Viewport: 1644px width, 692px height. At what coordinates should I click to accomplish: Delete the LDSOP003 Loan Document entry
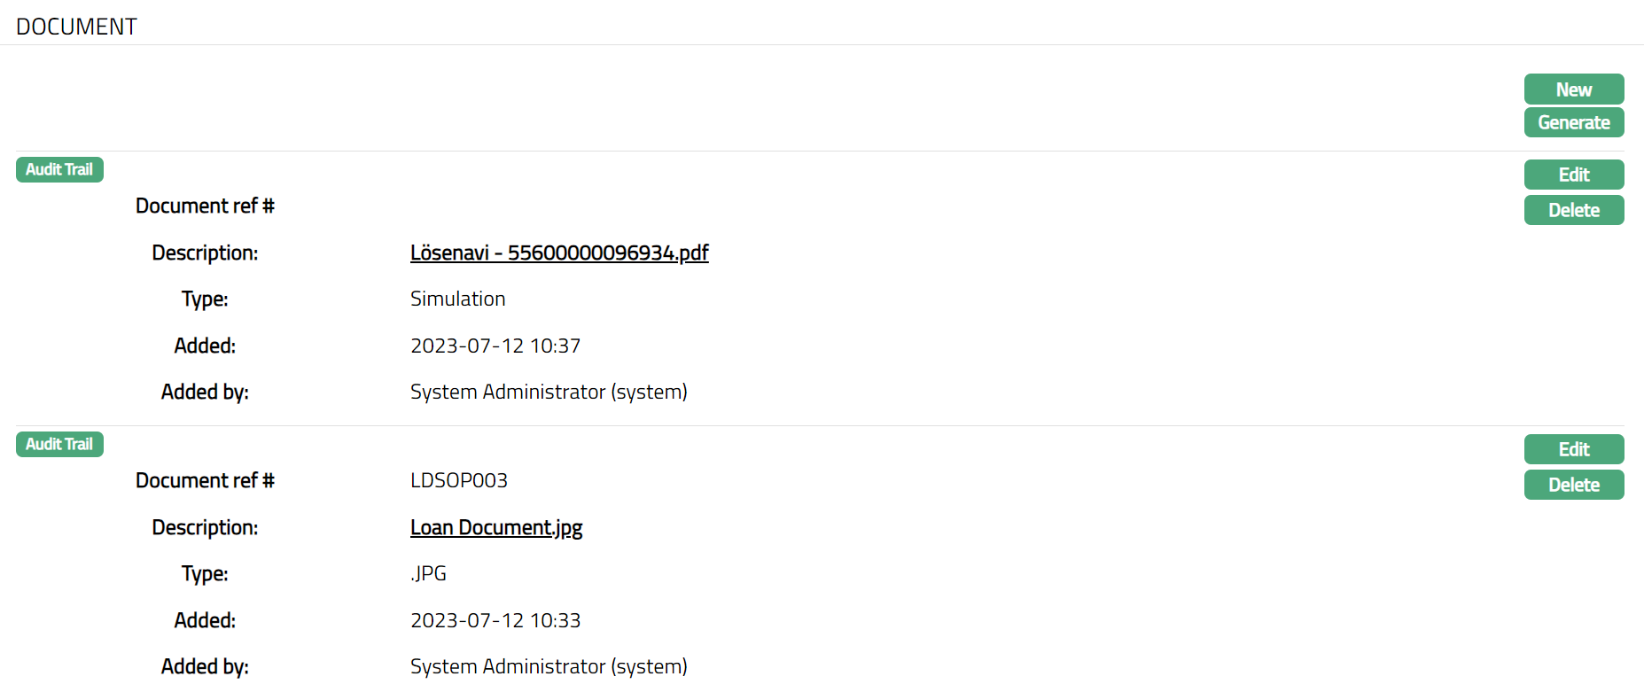[1573, 485]
